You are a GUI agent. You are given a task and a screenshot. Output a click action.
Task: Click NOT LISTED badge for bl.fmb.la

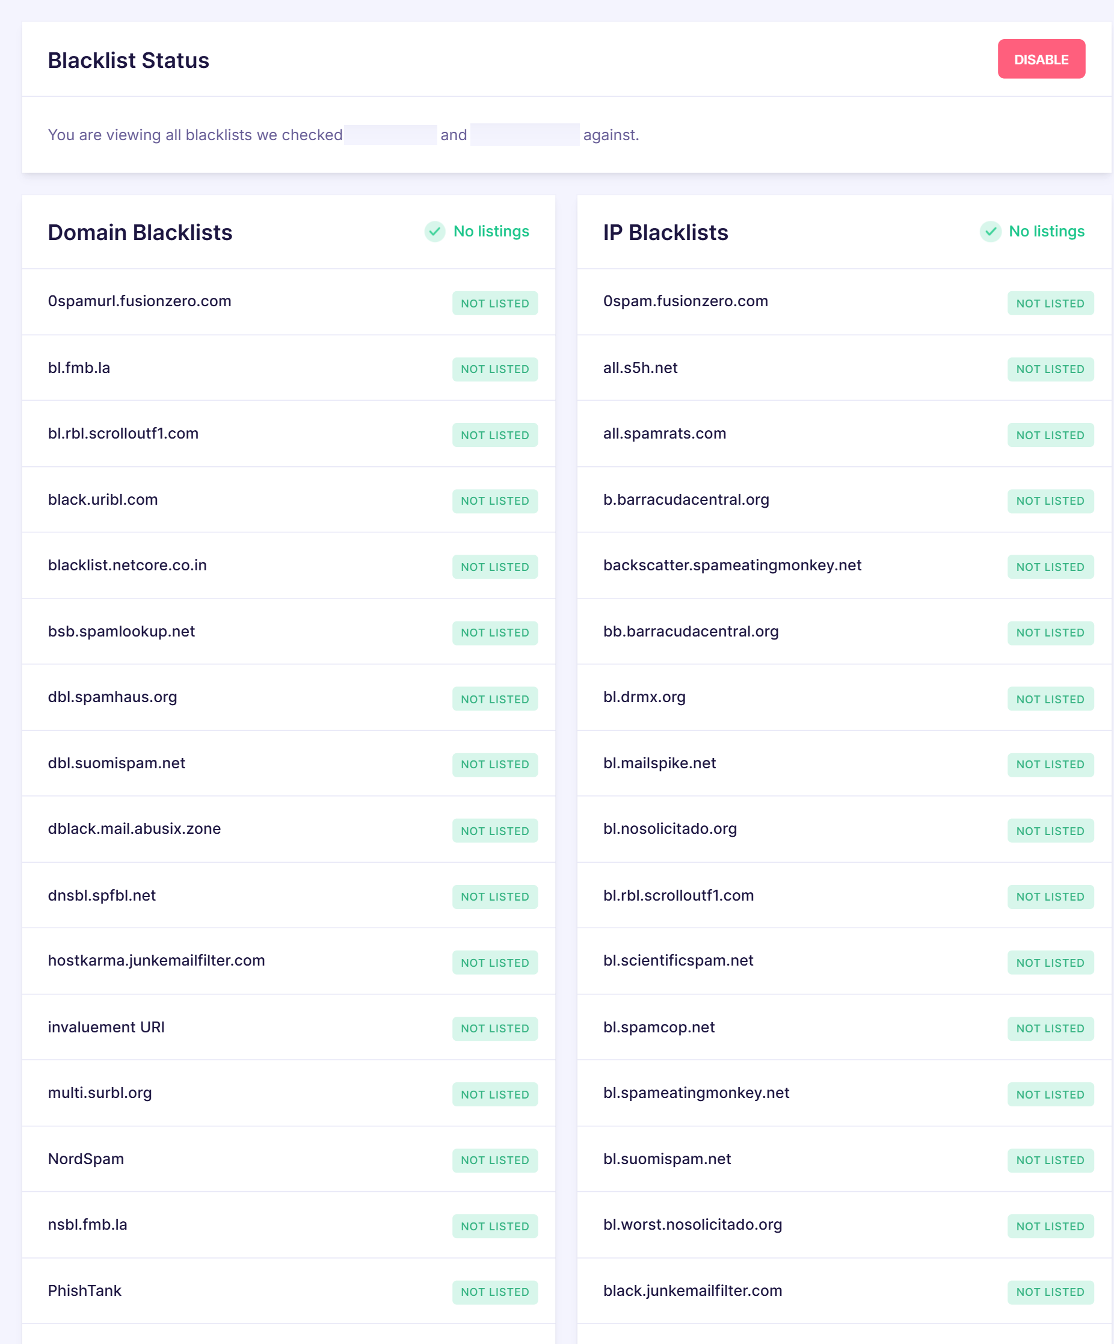point(494,369)
